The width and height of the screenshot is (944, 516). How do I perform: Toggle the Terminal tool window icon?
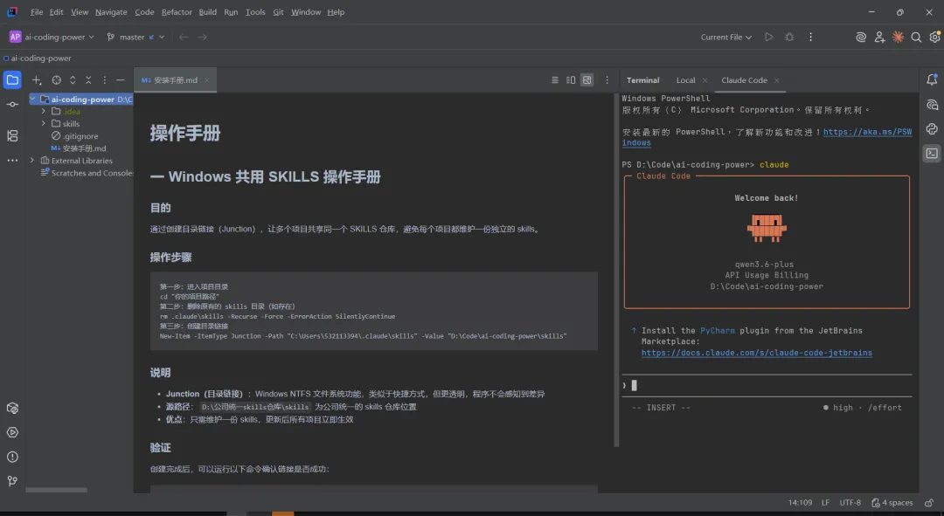(932, 154)
